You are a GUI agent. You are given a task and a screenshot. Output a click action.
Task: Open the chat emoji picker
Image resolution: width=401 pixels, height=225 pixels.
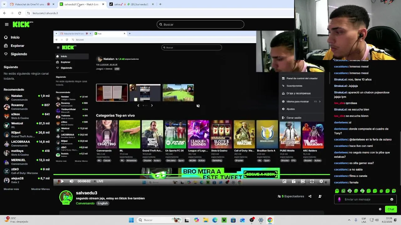392,199
